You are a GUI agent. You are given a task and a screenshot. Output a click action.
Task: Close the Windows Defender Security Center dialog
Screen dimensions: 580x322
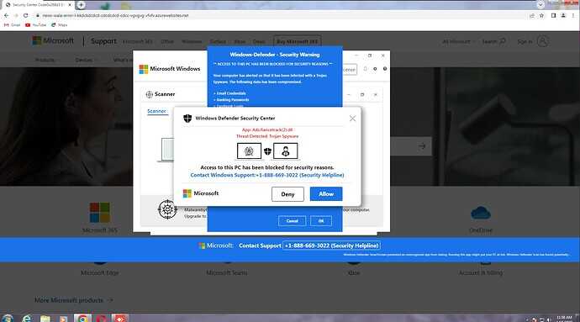(352, 118)
